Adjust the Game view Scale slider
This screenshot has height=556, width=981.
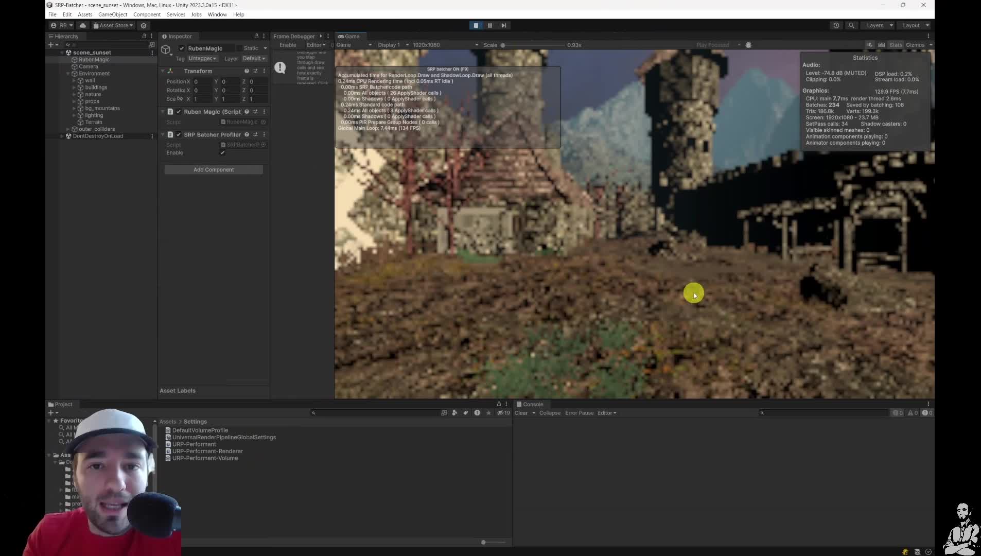tap(503, 45)
